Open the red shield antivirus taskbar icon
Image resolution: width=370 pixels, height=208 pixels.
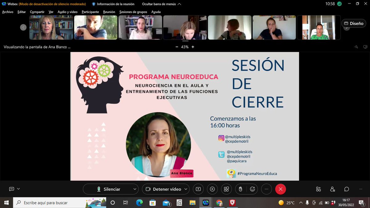[232, 202]
